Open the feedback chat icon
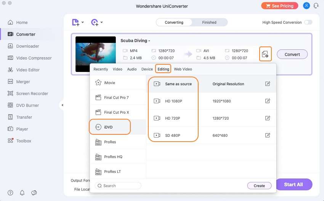The height and width of the screenshot is (201, 324). click(34, 193)
